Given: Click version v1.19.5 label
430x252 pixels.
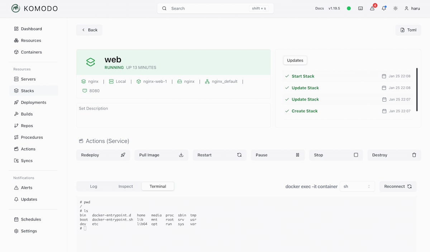Looking at the screenshot, I should tap(334, 8).
